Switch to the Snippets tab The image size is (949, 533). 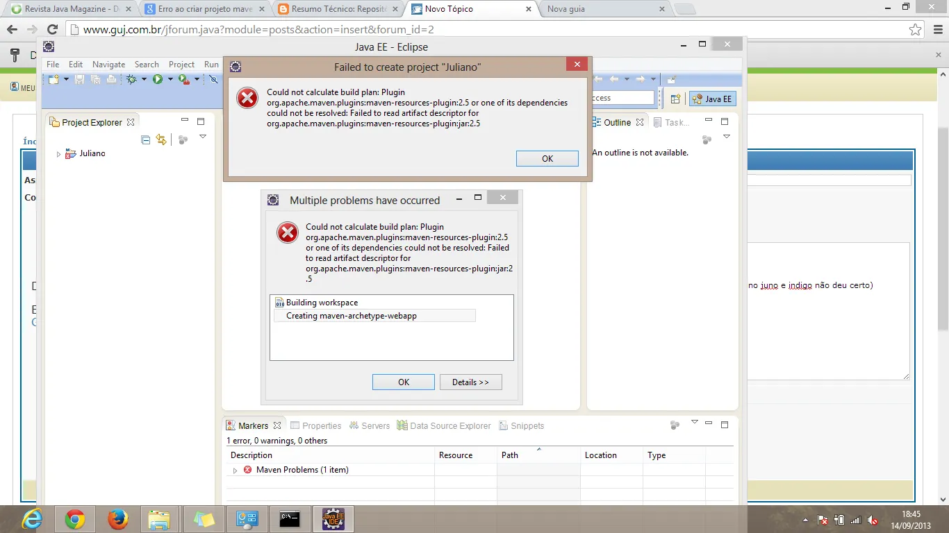[521, 426]
